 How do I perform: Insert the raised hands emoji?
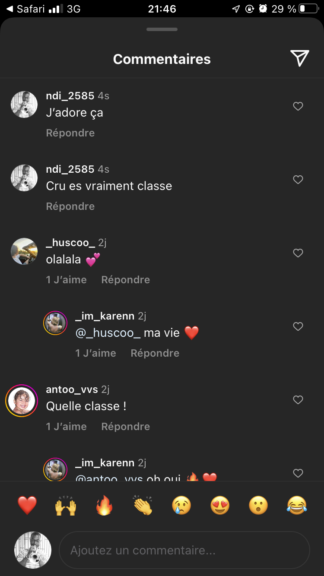coord(66,505)
